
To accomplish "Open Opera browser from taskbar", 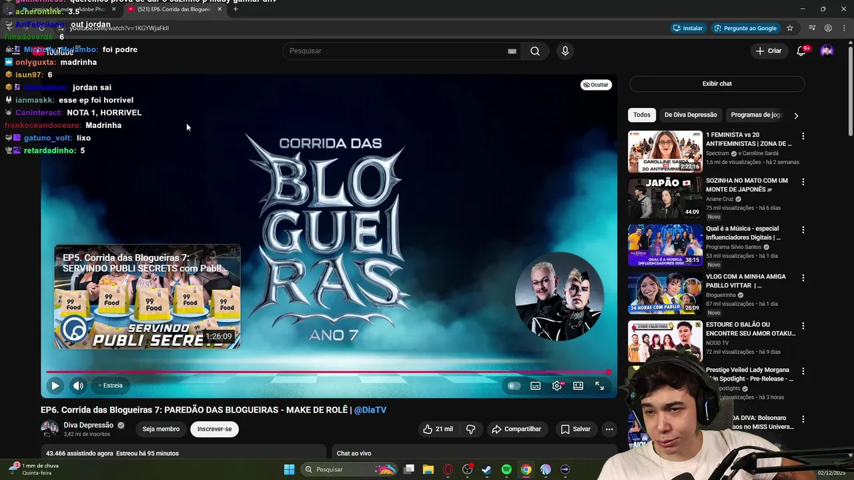I will coord(448,469).
